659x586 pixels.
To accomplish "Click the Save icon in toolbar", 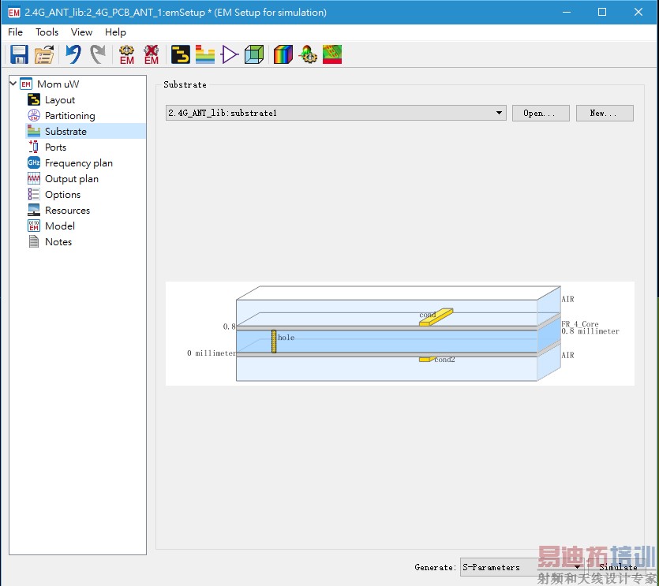I will coord(19,54).
